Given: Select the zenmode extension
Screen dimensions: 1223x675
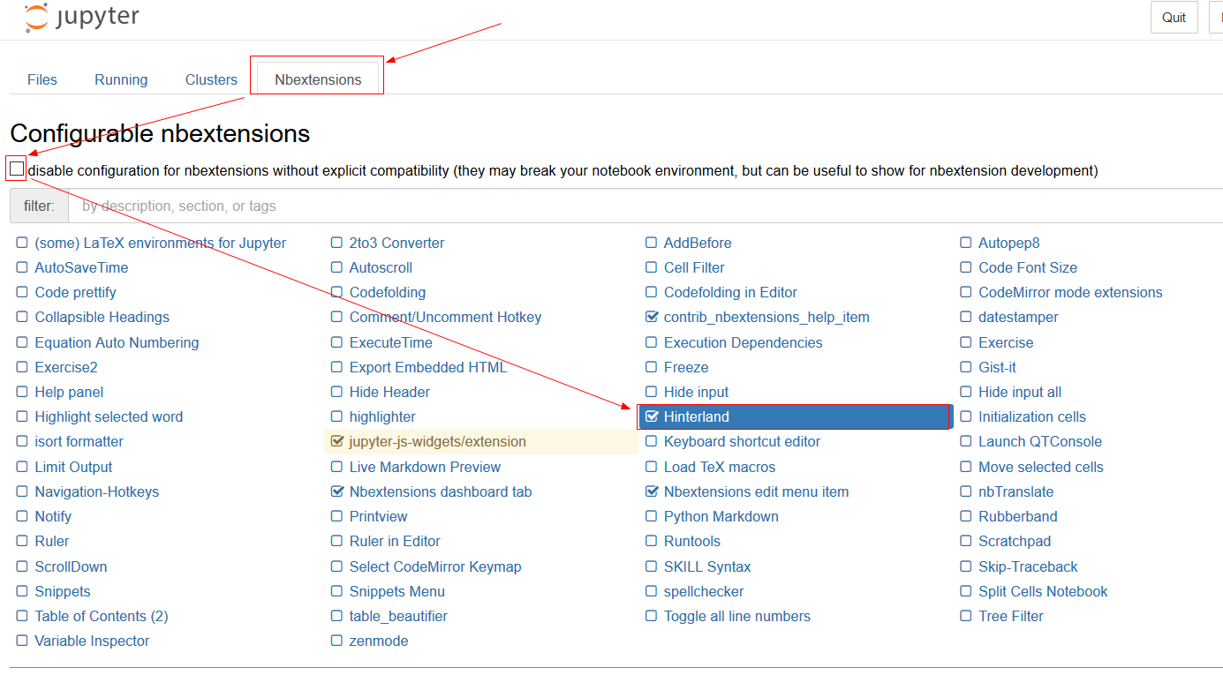Looking at the screenshot, I should pos(379,641).
